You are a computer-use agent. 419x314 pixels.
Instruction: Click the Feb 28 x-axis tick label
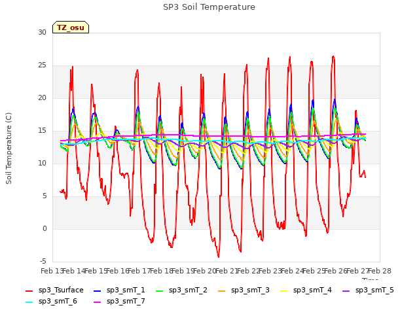point(380,271)
